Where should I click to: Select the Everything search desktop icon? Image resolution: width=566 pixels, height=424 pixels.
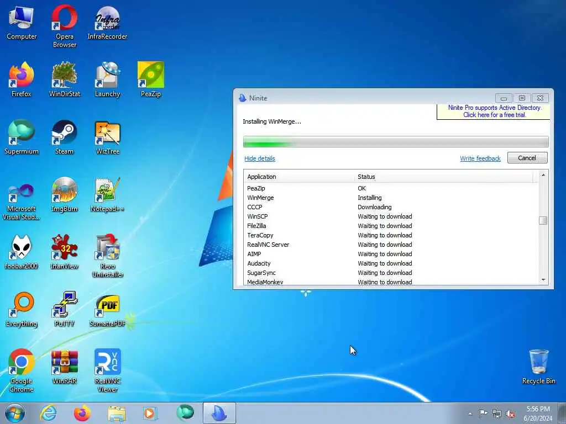pyautogui.click(x=22, y=309)
